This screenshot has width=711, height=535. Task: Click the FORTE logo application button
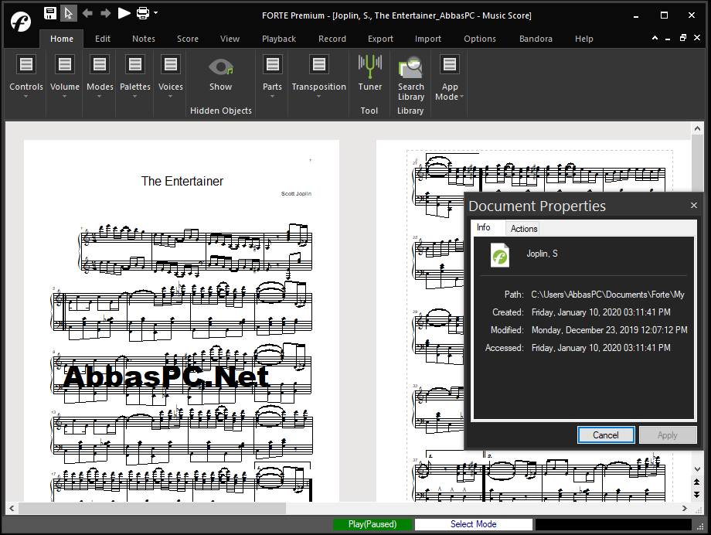[x=21, y=21]
